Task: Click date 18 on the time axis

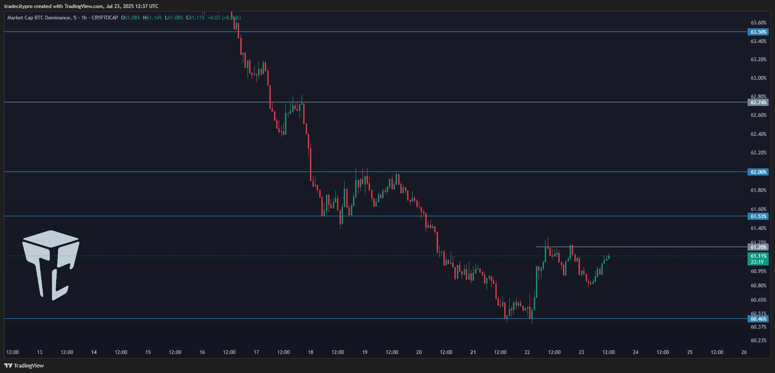Action: coord(310,352)
